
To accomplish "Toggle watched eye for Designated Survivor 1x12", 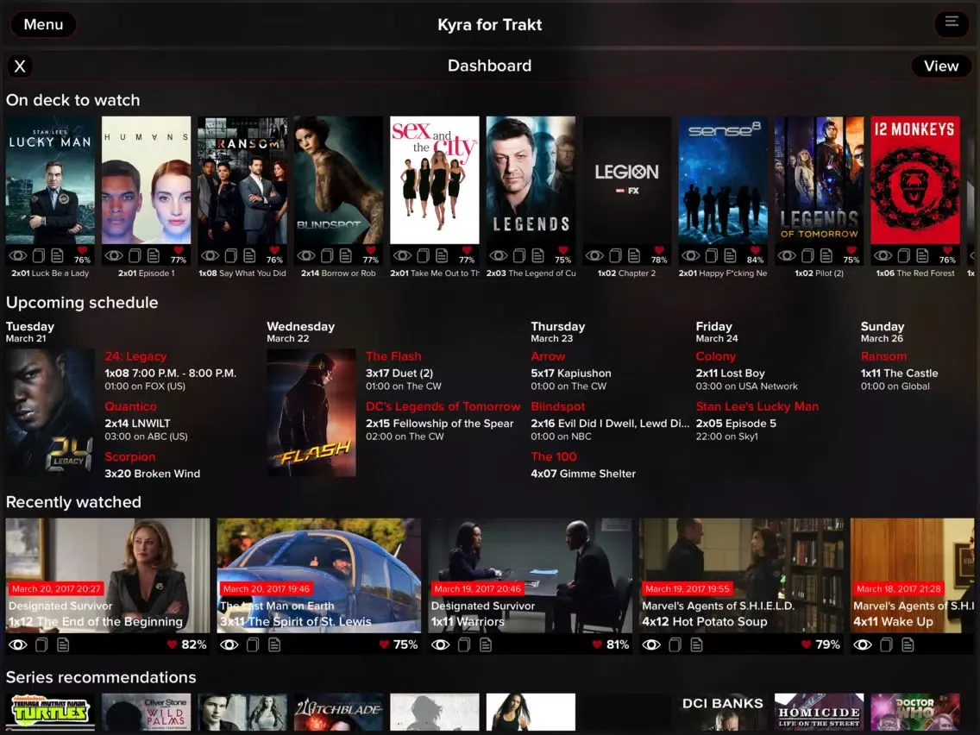I will coord(17,644).
